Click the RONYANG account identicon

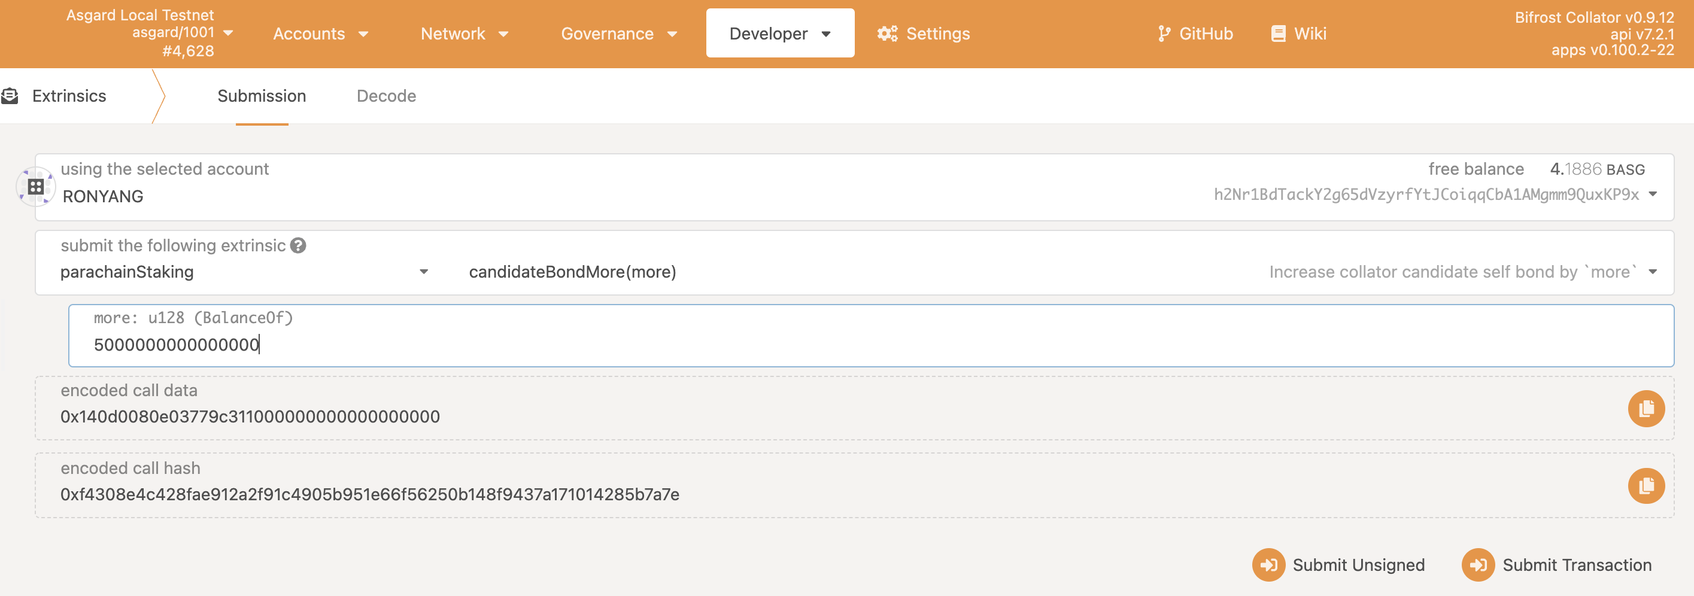pyautogui.click(x=35, y=187)
